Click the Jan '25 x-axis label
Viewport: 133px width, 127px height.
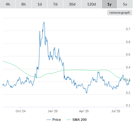pyautogui.click(x=52, y=111)
